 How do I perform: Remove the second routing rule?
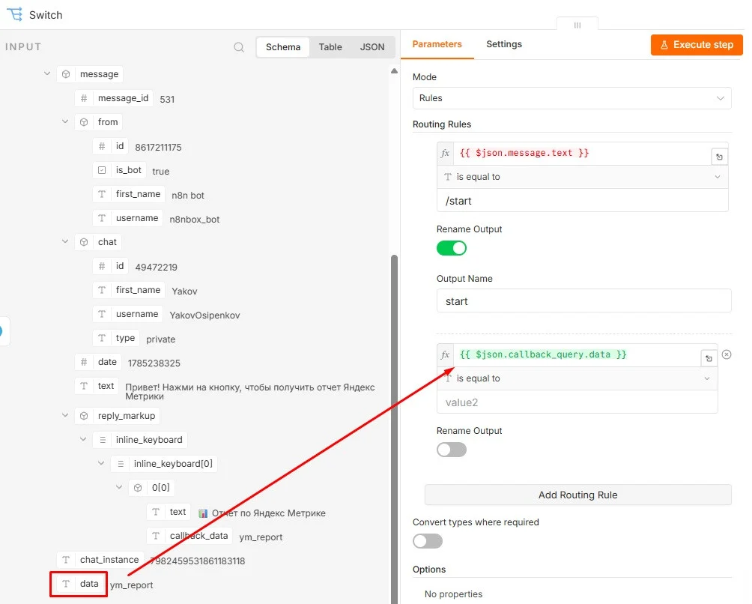coord(727,354)
